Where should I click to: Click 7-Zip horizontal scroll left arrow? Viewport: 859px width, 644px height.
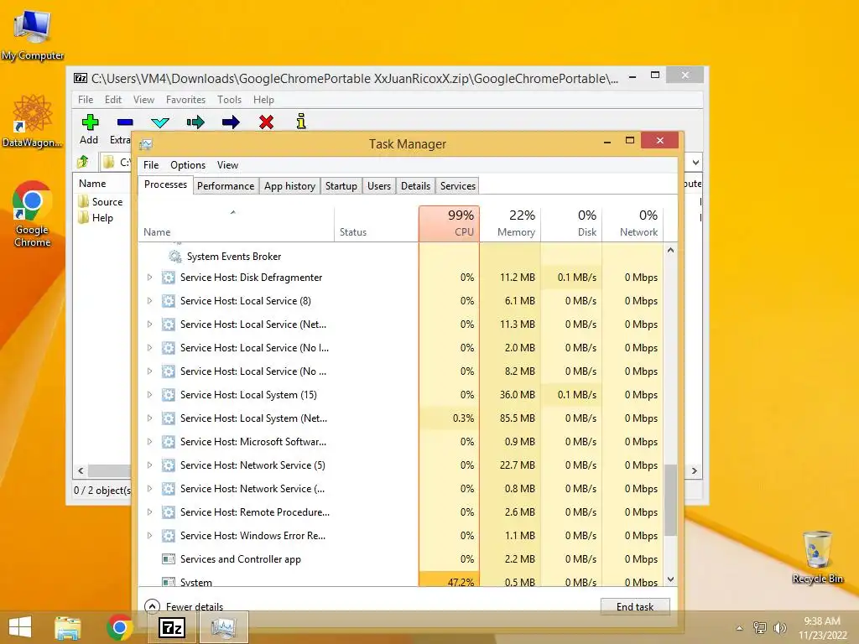81,471
